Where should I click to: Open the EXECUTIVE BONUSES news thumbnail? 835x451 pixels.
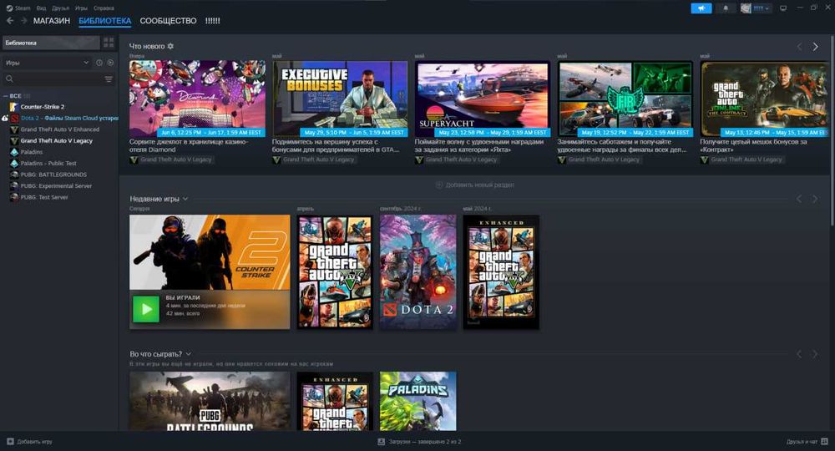coord(340,99)
